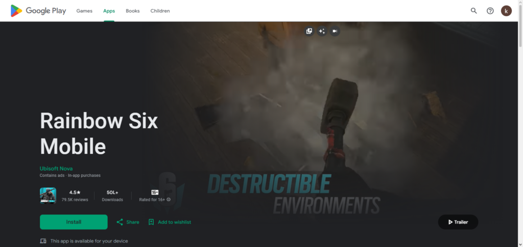
Task: Click the devices icon beside availability text
Action: pos(43,241)
